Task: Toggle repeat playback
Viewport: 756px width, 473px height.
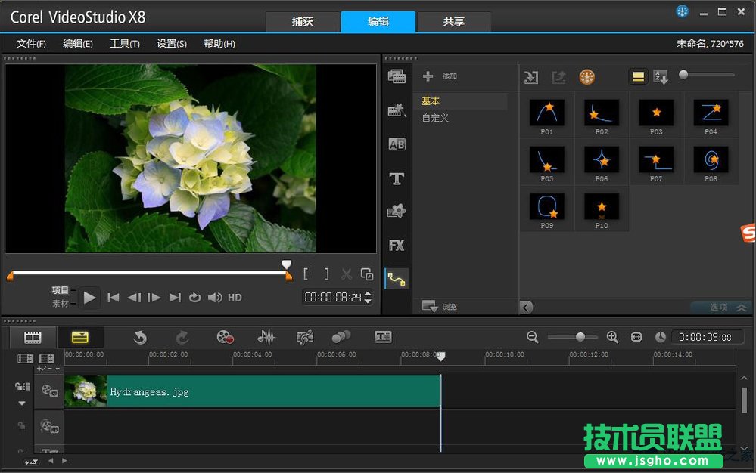Action: coord(194,298)
